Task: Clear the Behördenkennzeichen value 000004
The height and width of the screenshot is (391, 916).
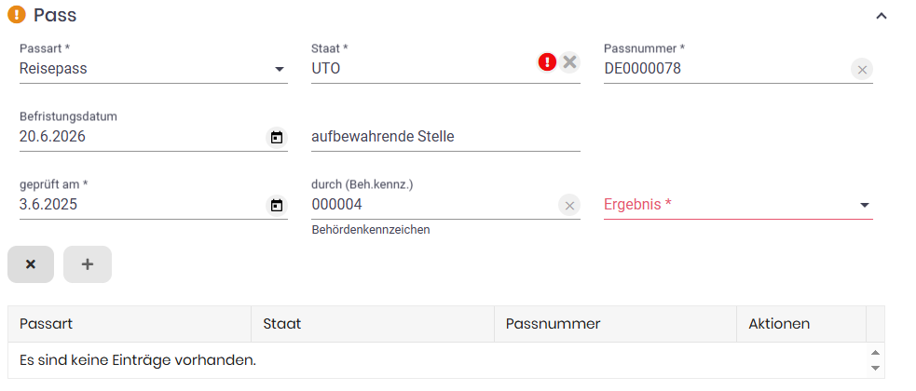Action: point(569,206)
